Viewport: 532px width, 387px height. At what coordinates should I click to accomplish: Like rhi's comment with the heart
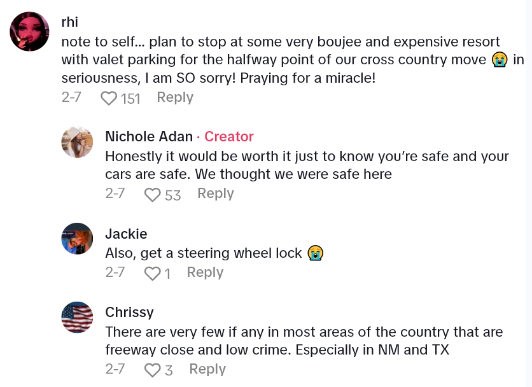point(109,98)
